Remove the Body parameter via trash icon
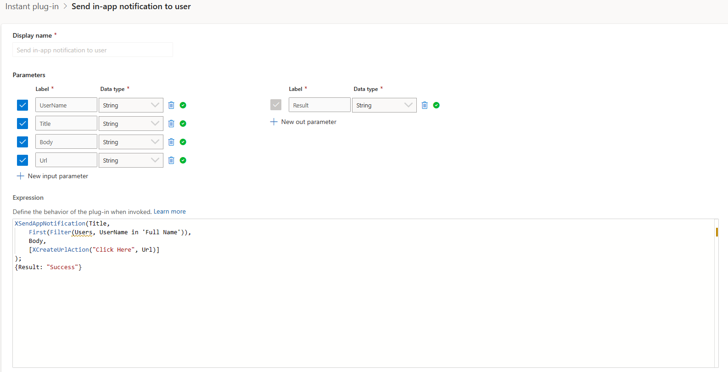 (x=171, y=142)
